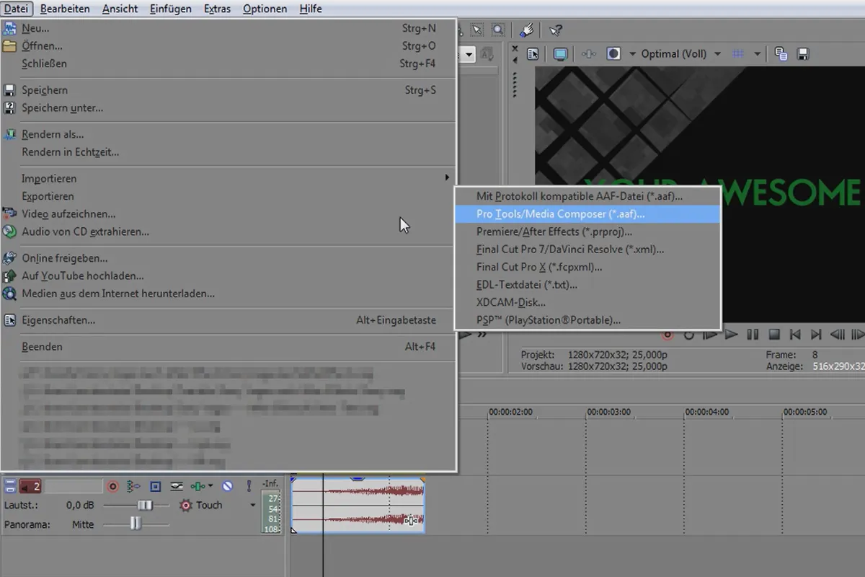Click the video output FX icon in preview
This screenshot has height=577, width=865.
pos(589,54)
